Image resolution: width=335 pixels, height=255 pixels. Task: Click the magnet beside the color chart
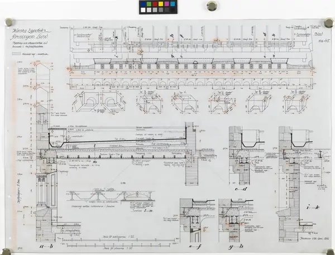click(x=212, y=6)
